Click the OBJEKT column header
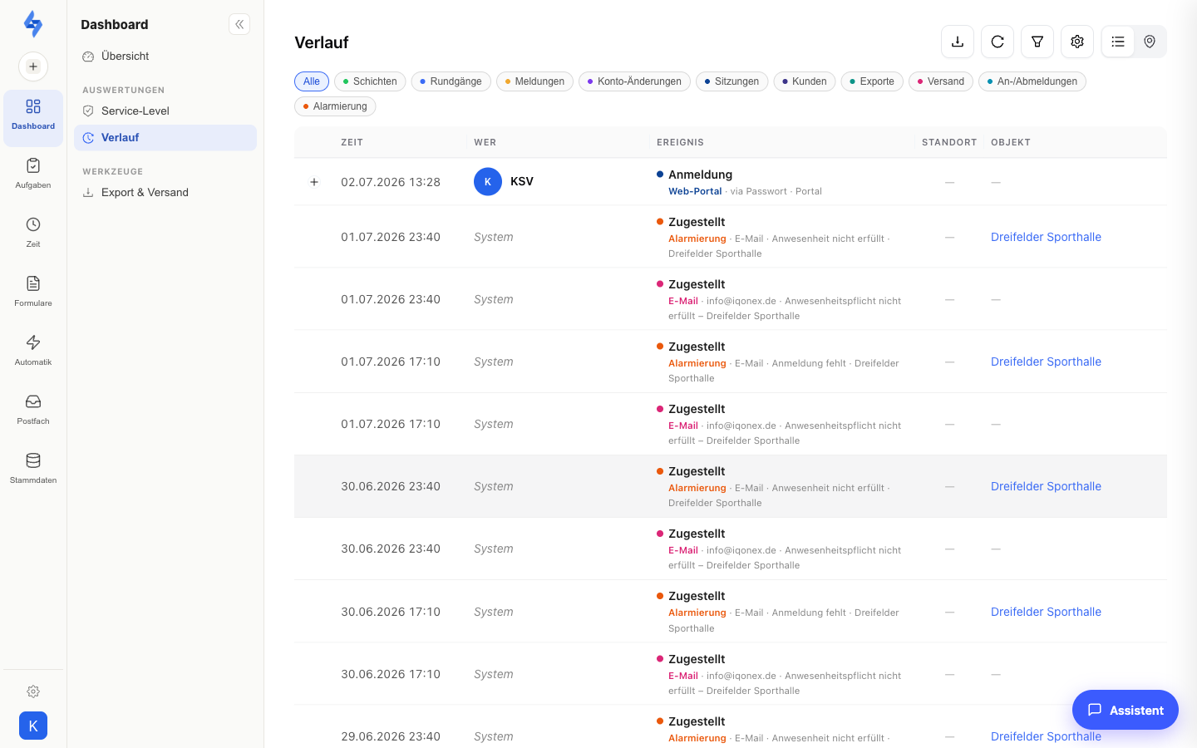This screenshot has height=748, width=1197. (1011, 142)
